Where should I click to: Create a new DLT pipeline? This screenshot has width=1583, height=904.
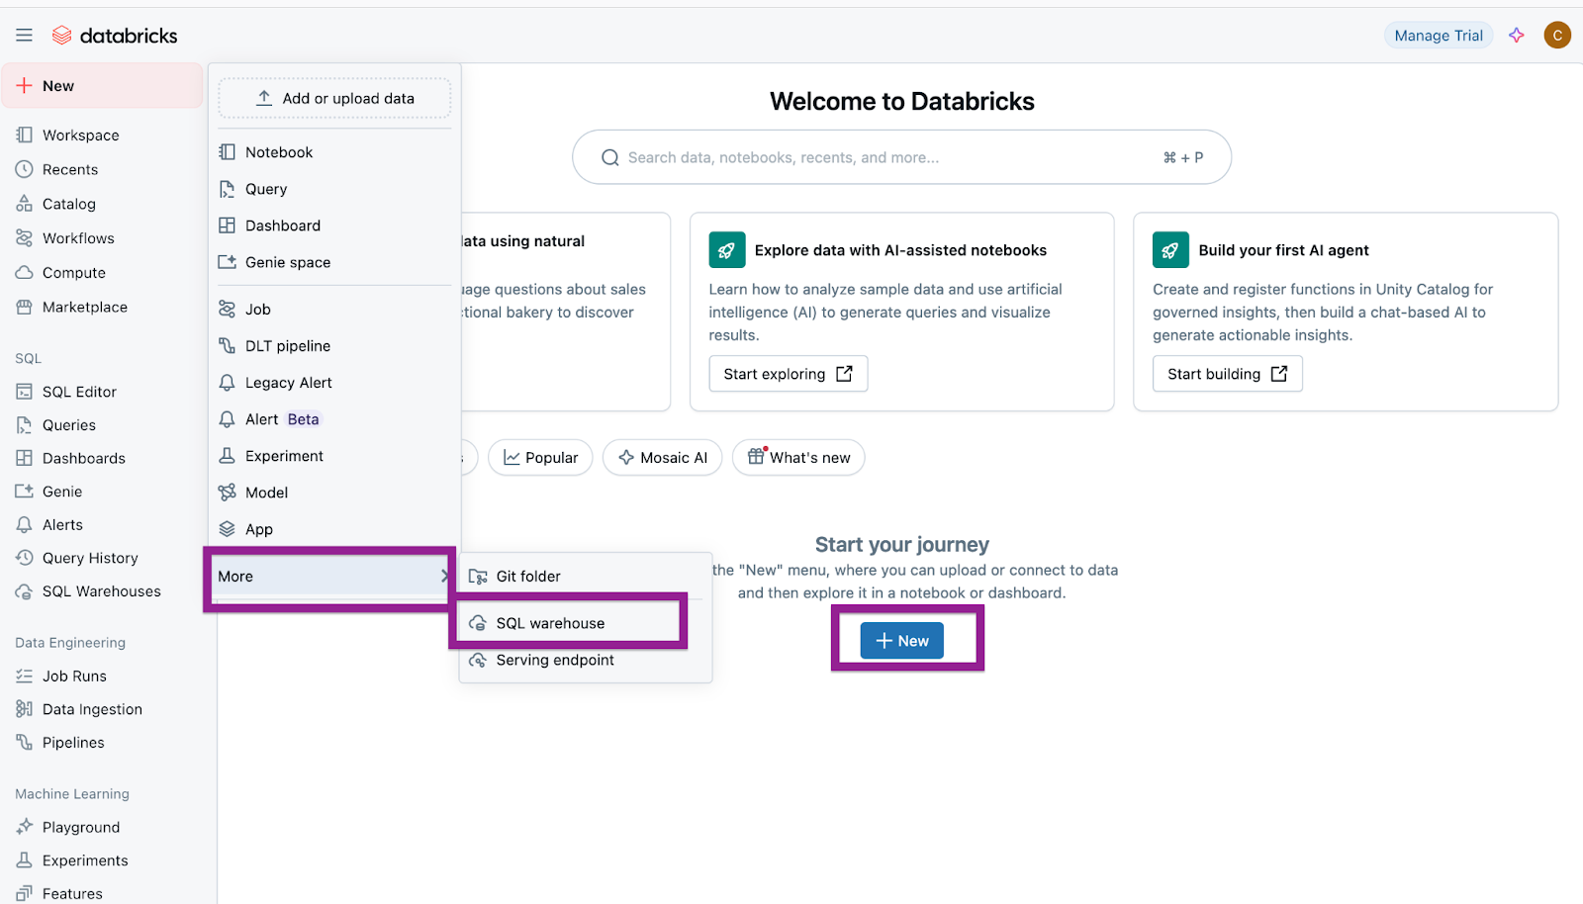334,346
